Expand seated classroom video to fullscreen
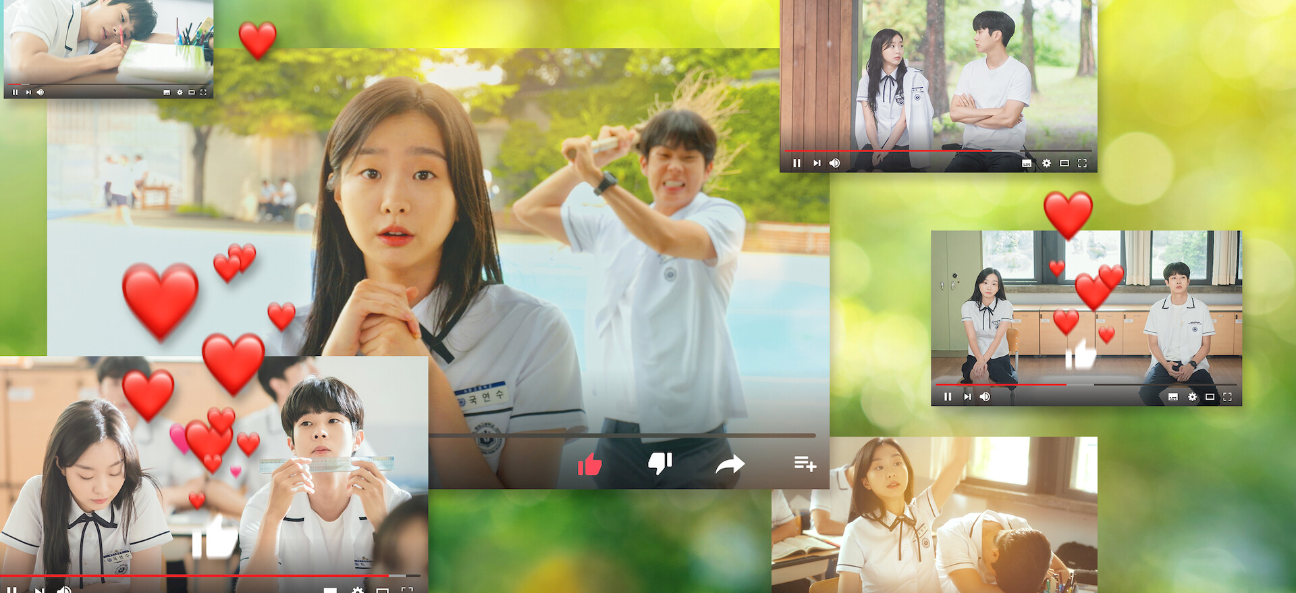 1227,396
